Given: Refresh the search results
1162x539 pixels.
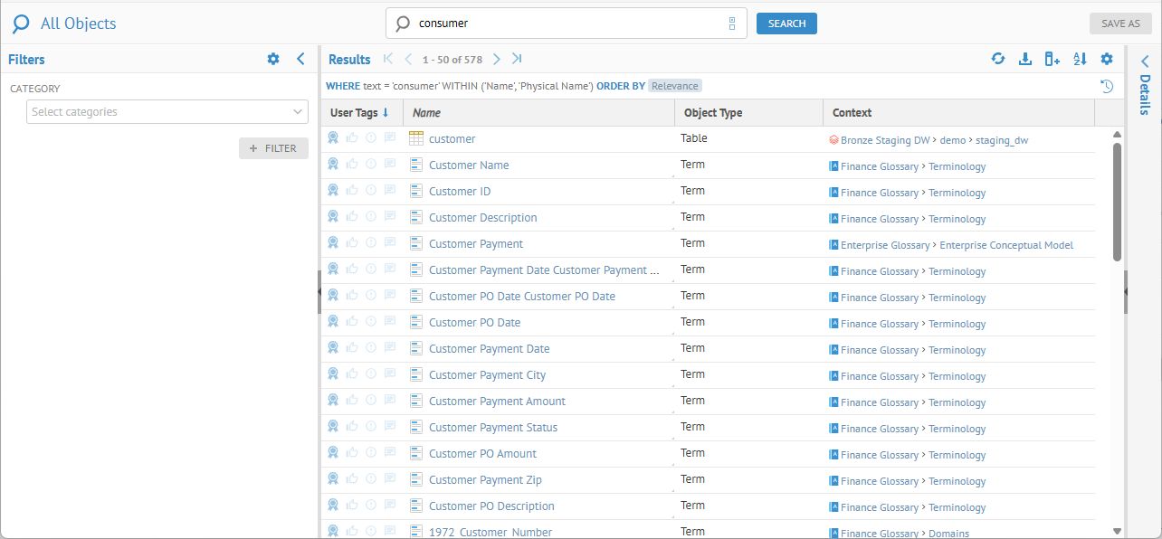Looking at the screenshot, I should point(998,59).
